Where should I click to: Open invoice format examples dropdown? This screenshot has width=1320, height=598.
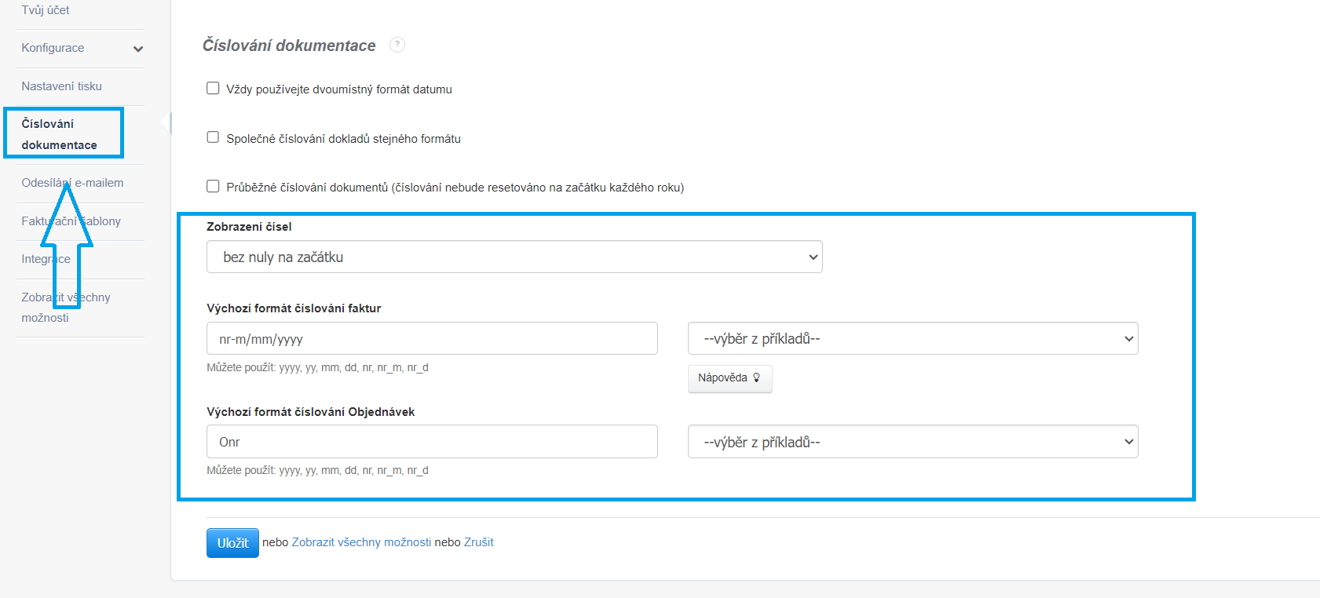(x=912, y=339)
